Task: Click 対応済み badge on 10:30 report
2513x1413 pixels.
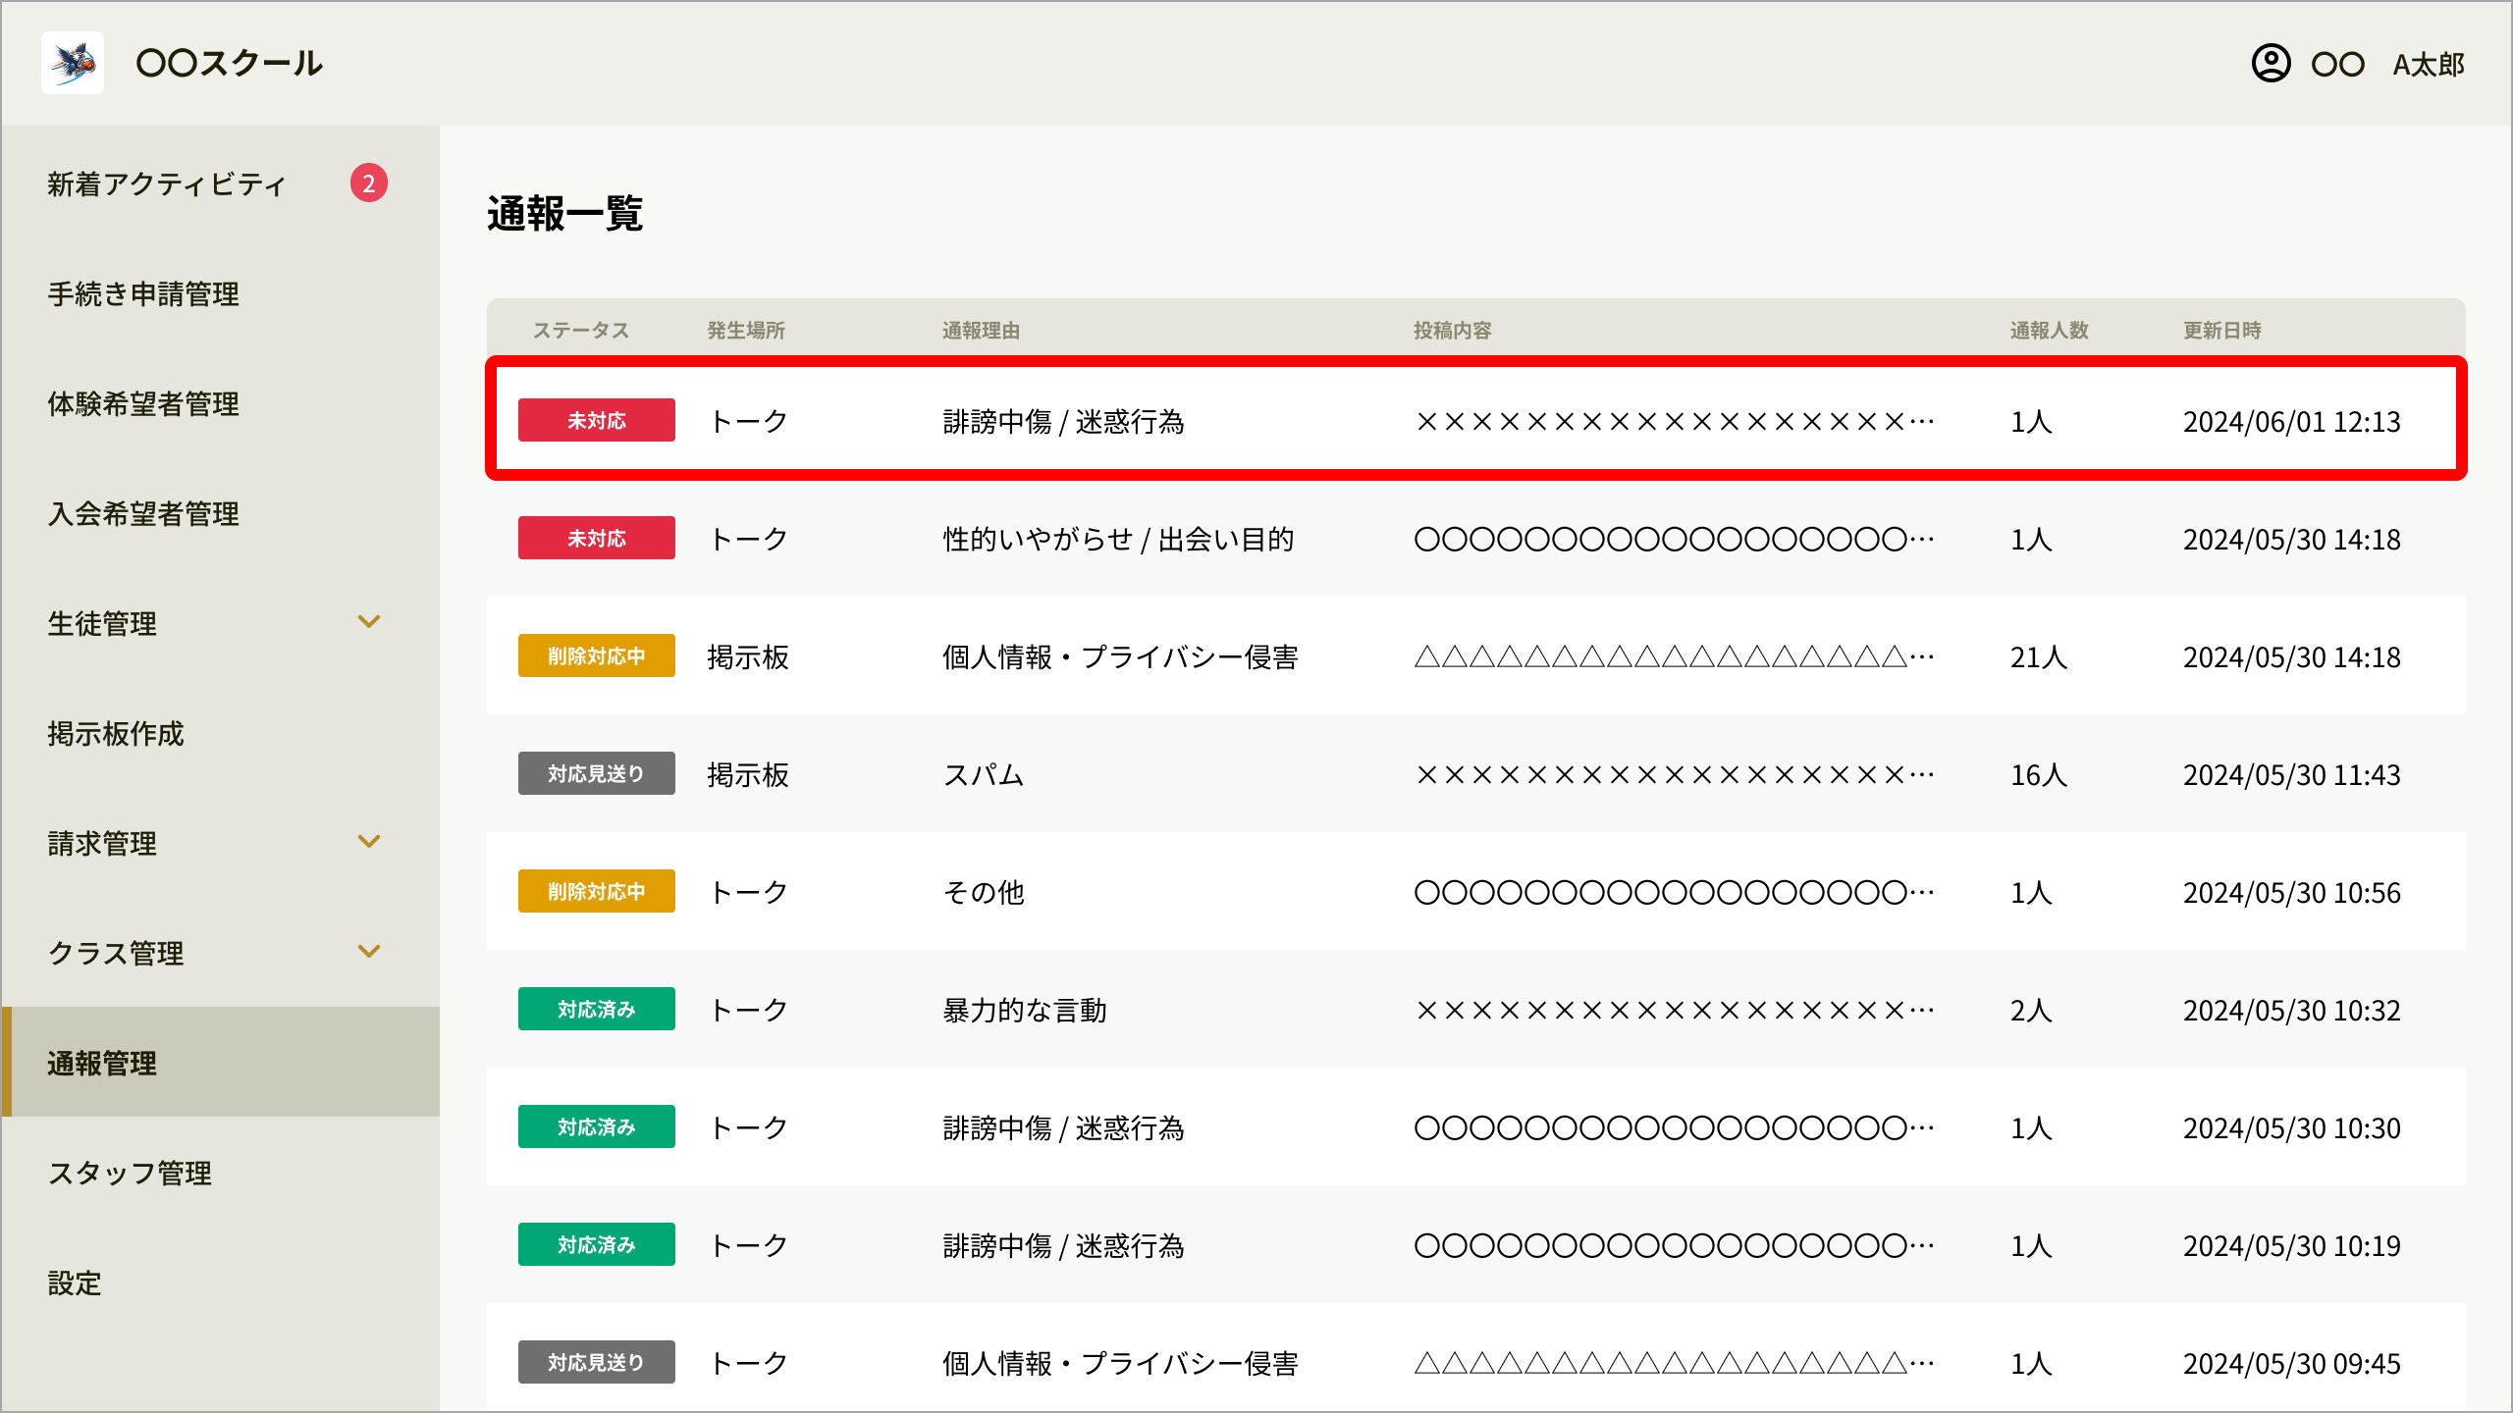Action: coord(597,1126)
